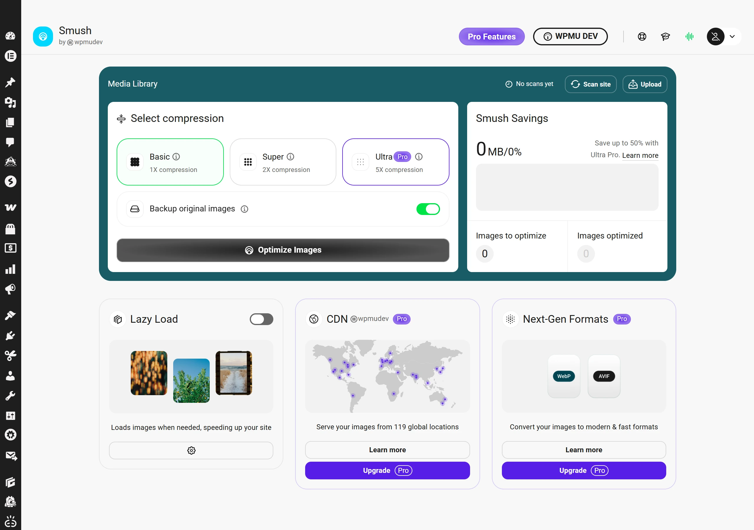Click the Pro Features button
754x530 pixels.
pos(492,37)
